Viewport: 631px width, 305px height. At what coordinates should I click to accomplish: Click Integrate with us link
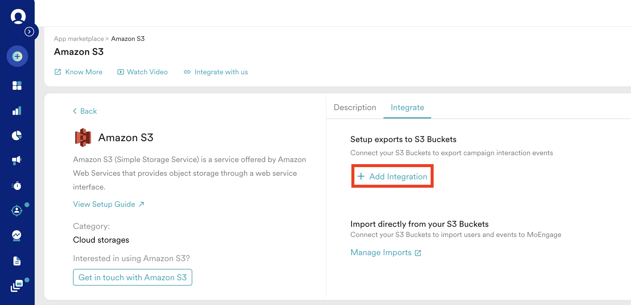click(x=216, y=72)
